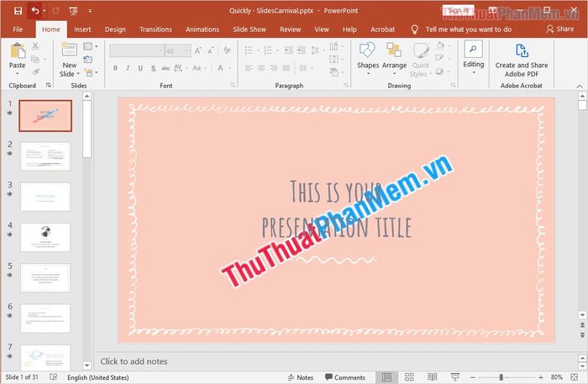588x384 pixels.
Task: Toggle Bold formatting
Action: coord(116,68)
